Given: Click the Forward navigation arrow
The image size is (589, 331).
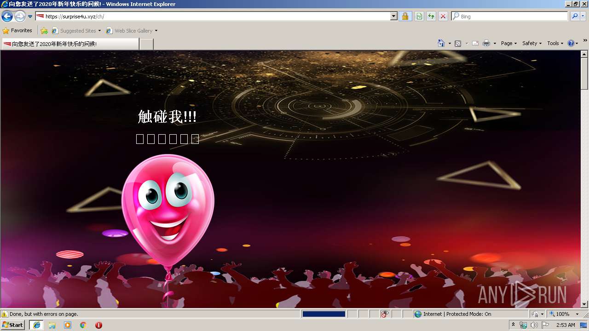Looking at the screenshot, I should [x=20, y=17].
